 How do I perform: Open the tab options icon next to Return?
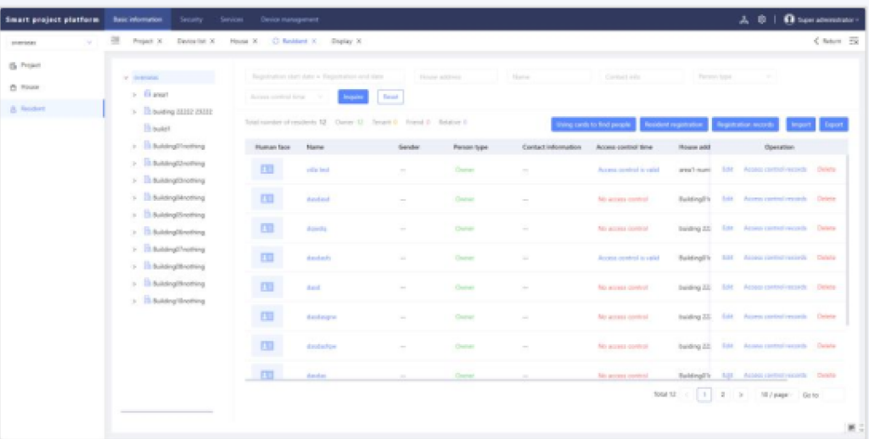coord(853,41)
